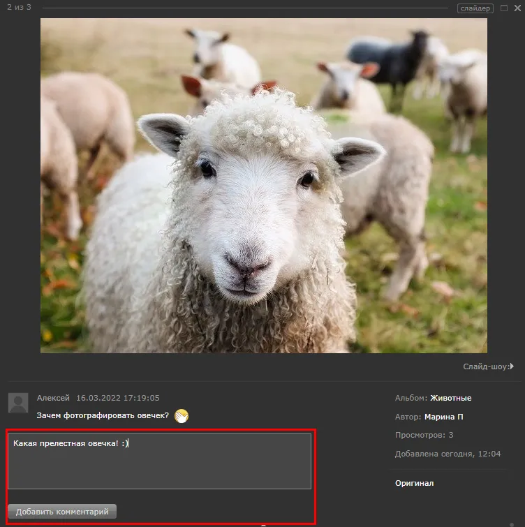The height and width of the screenshot is (527, 525).
Task: Open commenter name Алексей
Action: tap(53, 398)
